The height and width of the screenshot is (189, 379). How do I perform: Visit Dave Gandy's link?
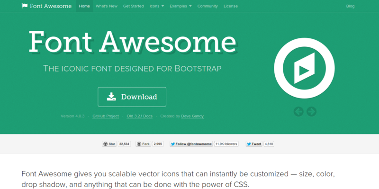192,116
